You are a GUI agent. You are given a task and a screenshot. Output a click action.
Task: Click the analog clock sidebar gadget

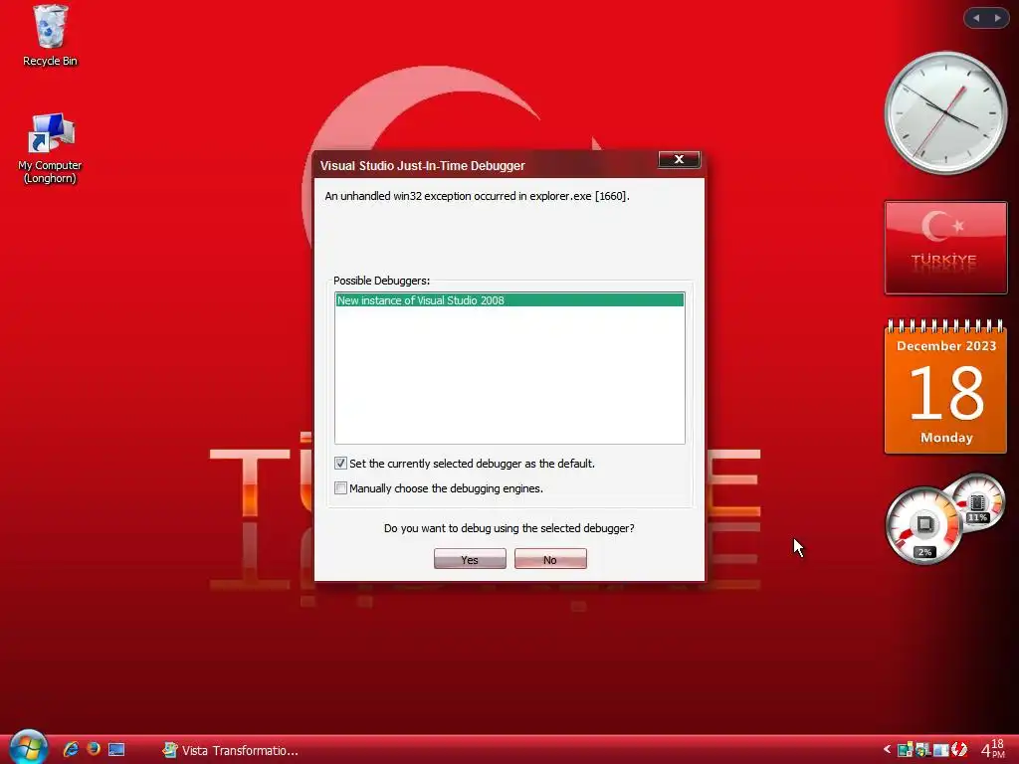(x=945, y=113)
